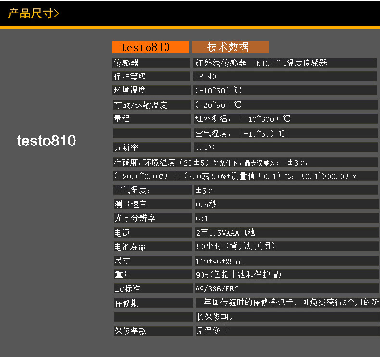This screenshot has height=357, width=380.
Task: Click the ±5℃ value
Action: 204,190
